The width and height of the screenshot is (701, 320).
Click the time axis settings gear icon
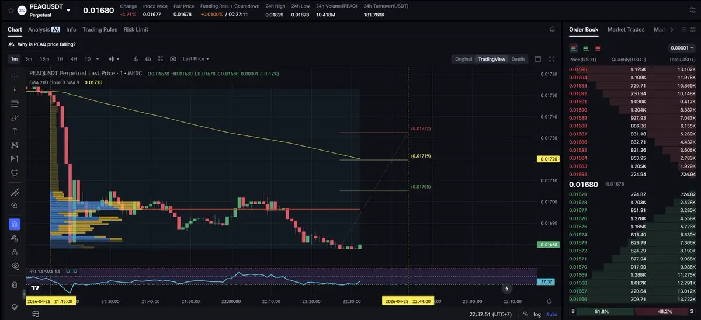(x=549, y=301)
